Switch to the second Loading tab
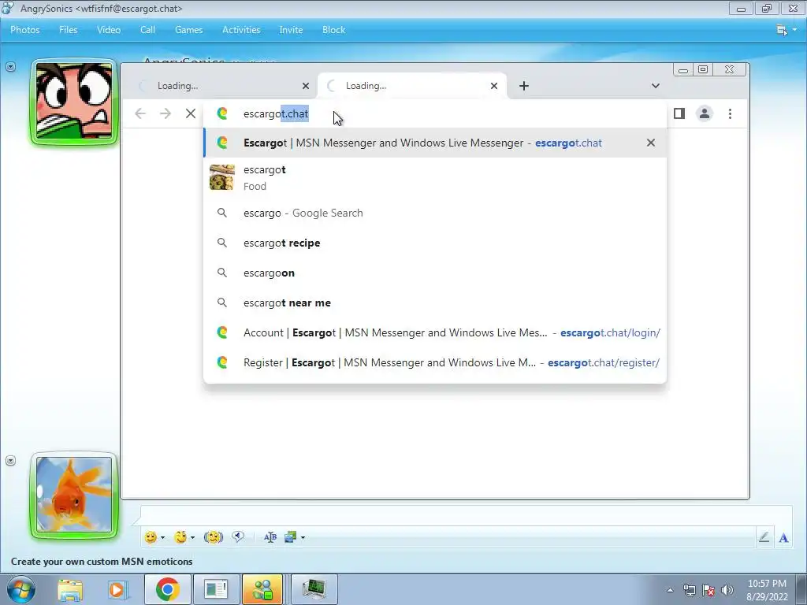The height and width of the screenshot is (605, 807). pos(411,86)
